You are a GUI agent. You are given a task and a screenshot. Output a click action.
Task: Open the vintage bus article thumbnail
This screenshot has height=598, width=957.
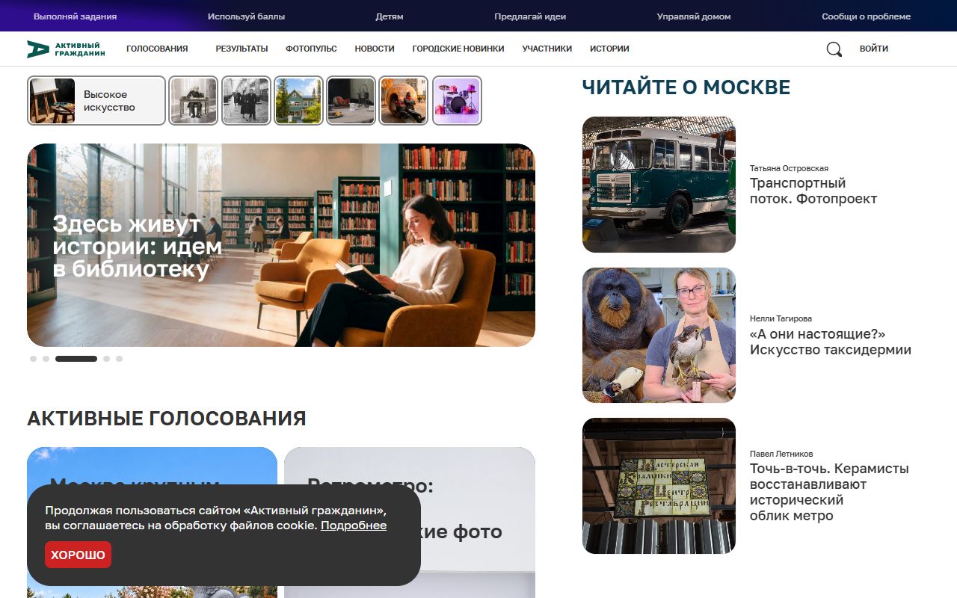coord(659,185)
